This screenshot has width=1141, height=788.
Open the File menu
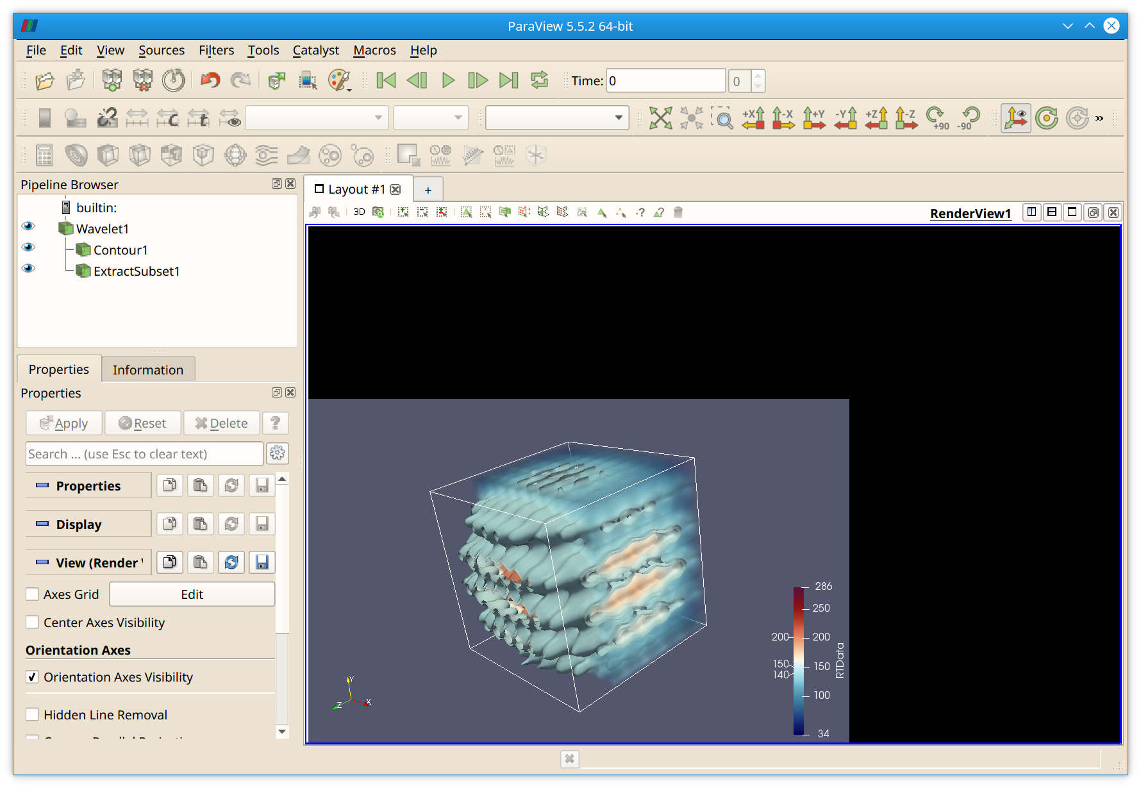click(x=36, y=50)
